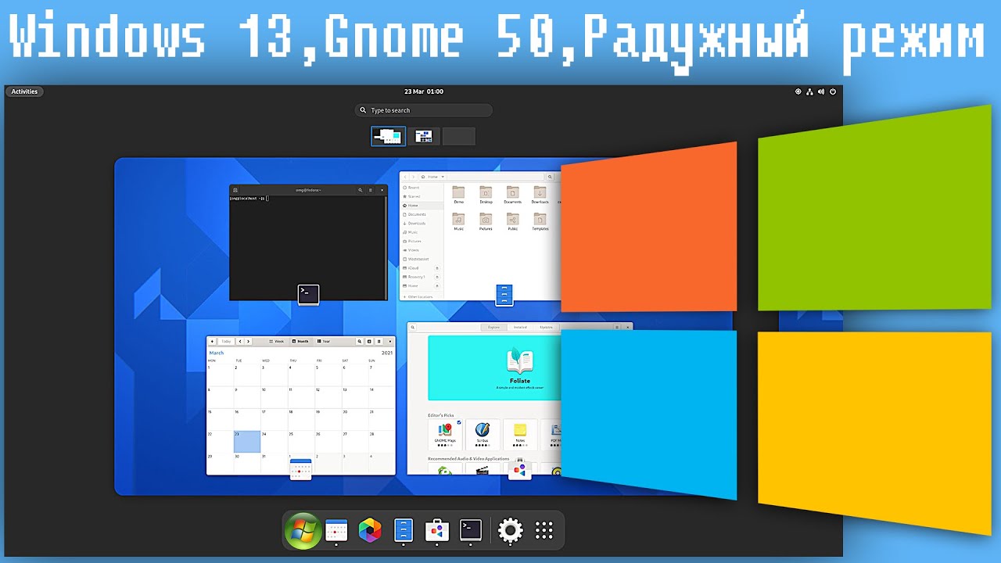Switch Calendar to Week view
Image resolution: width=1001 pixels, height=563 pixels.
coord(276,342)
